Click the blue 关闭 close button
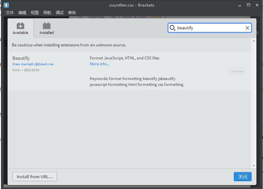263x189 pixels. (243, 177)
